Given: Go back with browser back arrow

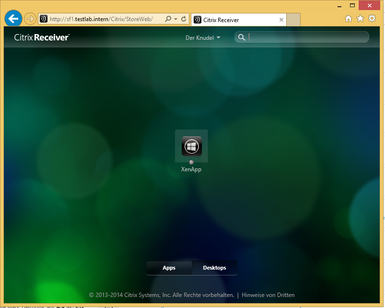Looking at the screenshot, I should 13,18.
